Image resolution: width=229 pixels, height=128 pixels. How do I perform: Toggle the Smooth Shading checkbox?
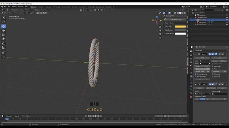[196, 74]
